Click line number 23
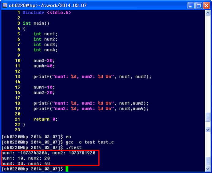The width and height of the screenshot is (212, 173). [17, 130]
